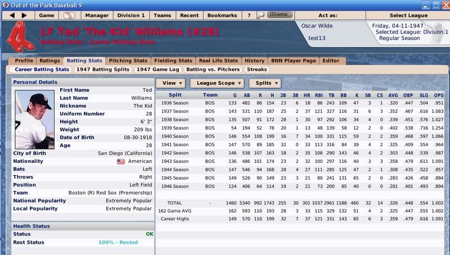
Task: Click the back navigation arrow
Action: click(x=12, y=15)
